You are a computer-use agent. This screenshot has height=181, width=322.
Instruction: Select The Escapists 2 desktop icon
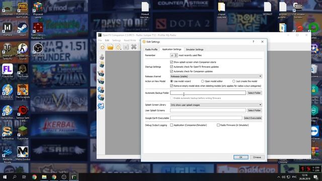[x=23, y=93]
